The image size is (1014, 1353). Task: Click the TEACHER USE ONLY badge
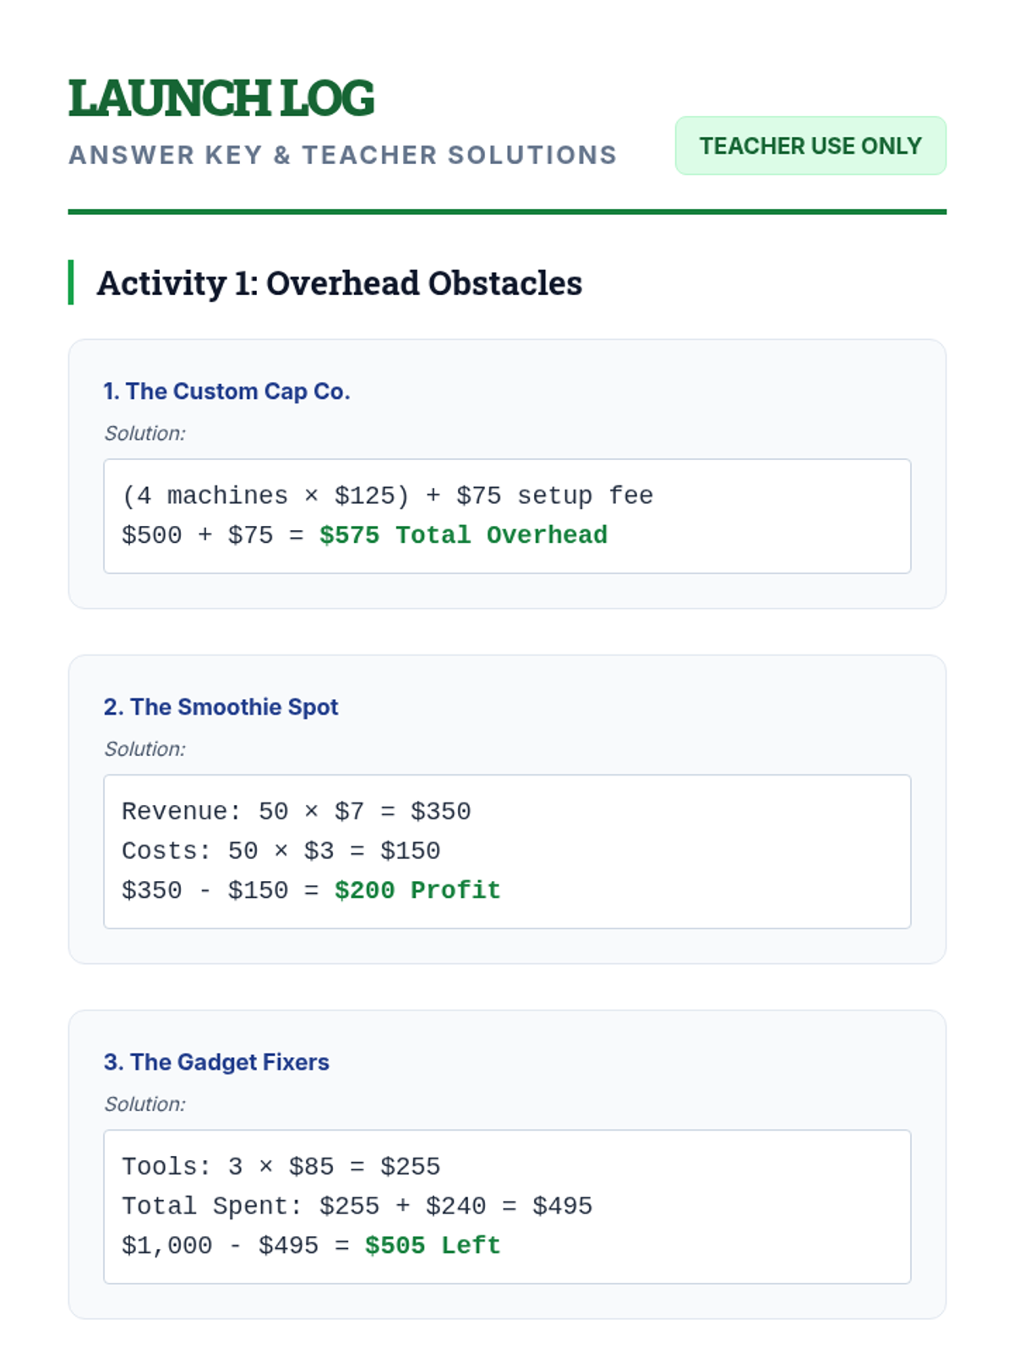[x=810, y=145]
